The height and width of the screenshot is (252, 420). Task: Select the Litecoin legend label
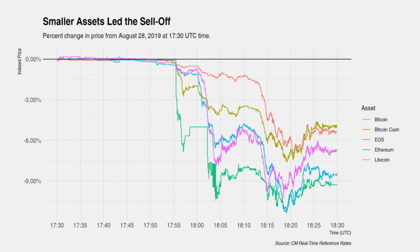[x=382, y=160]
